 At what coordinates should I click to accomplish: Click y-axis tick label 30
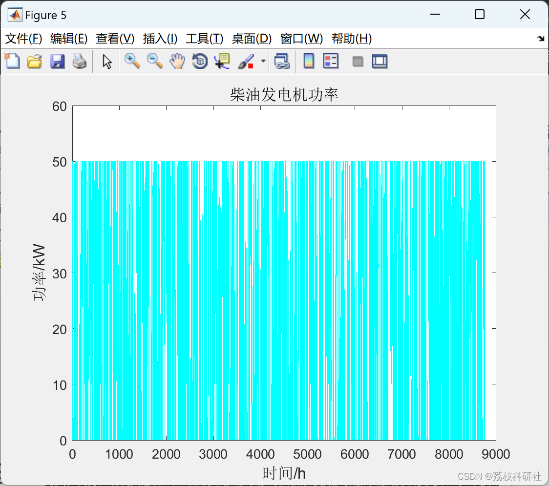point(59,274)
